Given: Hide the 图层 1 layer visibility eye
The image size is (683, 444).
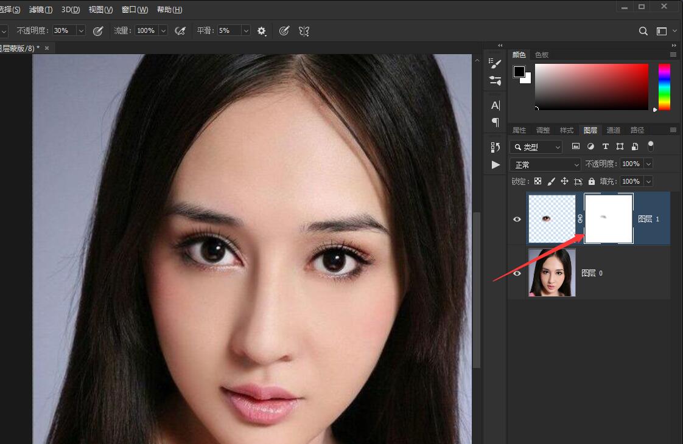Looking at the screenshot, I should [x=517, y=219].
